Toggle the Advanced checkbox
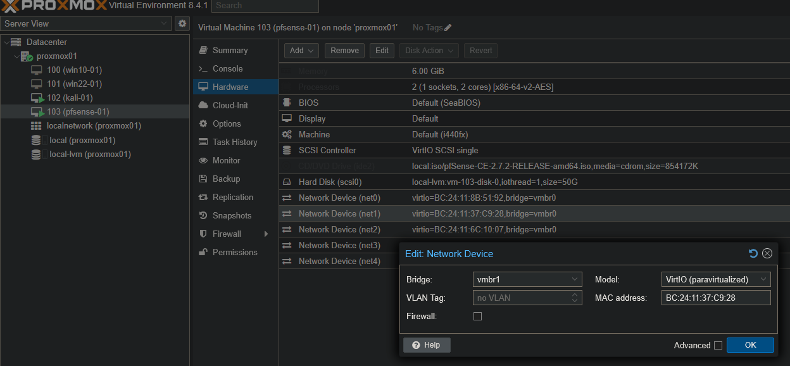 718,345
